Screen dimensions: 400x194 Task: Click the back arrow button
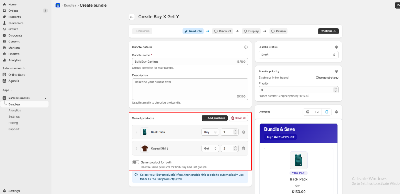coord(132,17)
